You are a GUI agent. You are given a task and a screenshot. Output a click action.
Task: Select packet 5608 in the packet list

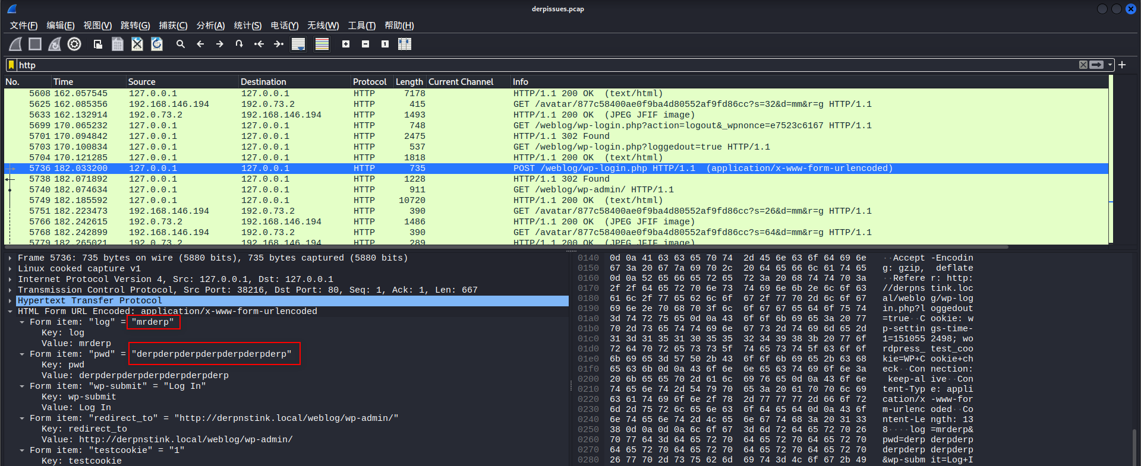coord(556,93)
